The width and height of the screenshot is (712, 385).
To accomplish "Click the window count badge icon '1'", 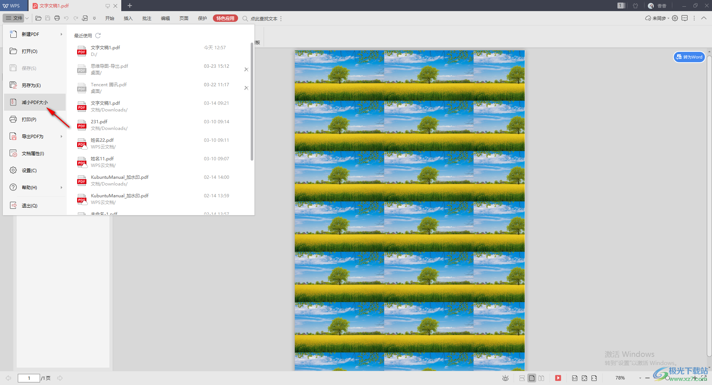I will coord(621,6).
